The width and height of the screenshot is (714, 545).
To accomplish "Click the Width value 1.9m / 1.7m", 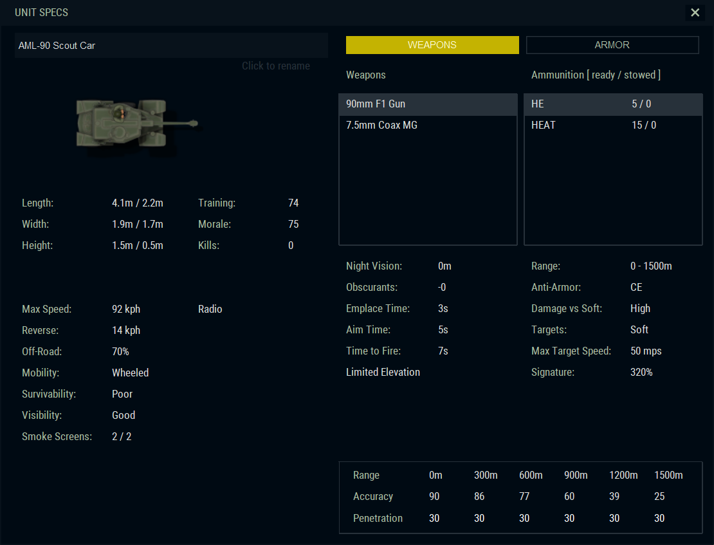I will pos(138,224).
